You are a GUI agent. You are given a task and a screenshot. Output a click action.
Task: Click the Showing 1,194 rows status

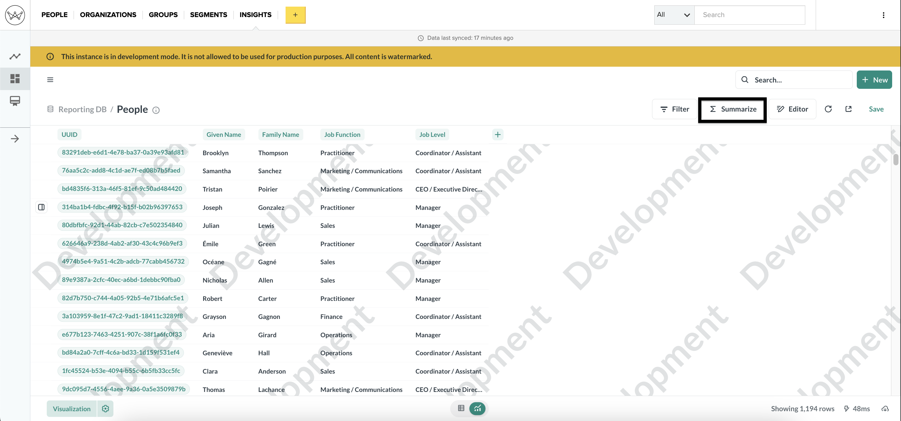[x=803, y=409]
